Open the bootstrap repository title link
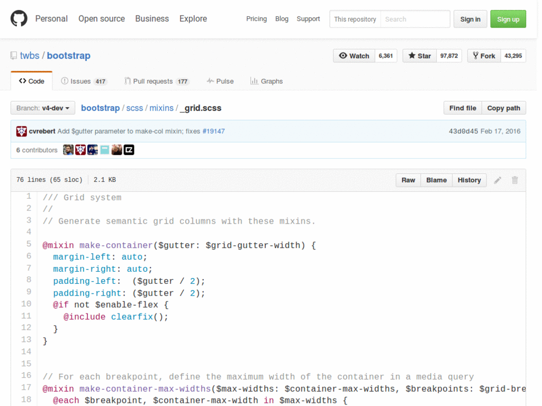Image resolution: width=542 pixels, height=406 pixels. pyautogui.click(x=68, y=56)
